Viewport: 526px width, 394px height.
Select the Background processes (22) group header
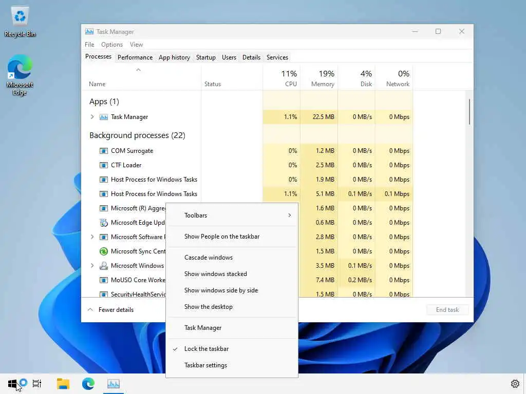(x=137, y=135)
